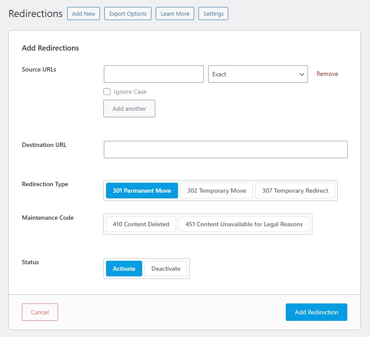Go to Redirections Settings
370x337 pixels.
(213, 14)
